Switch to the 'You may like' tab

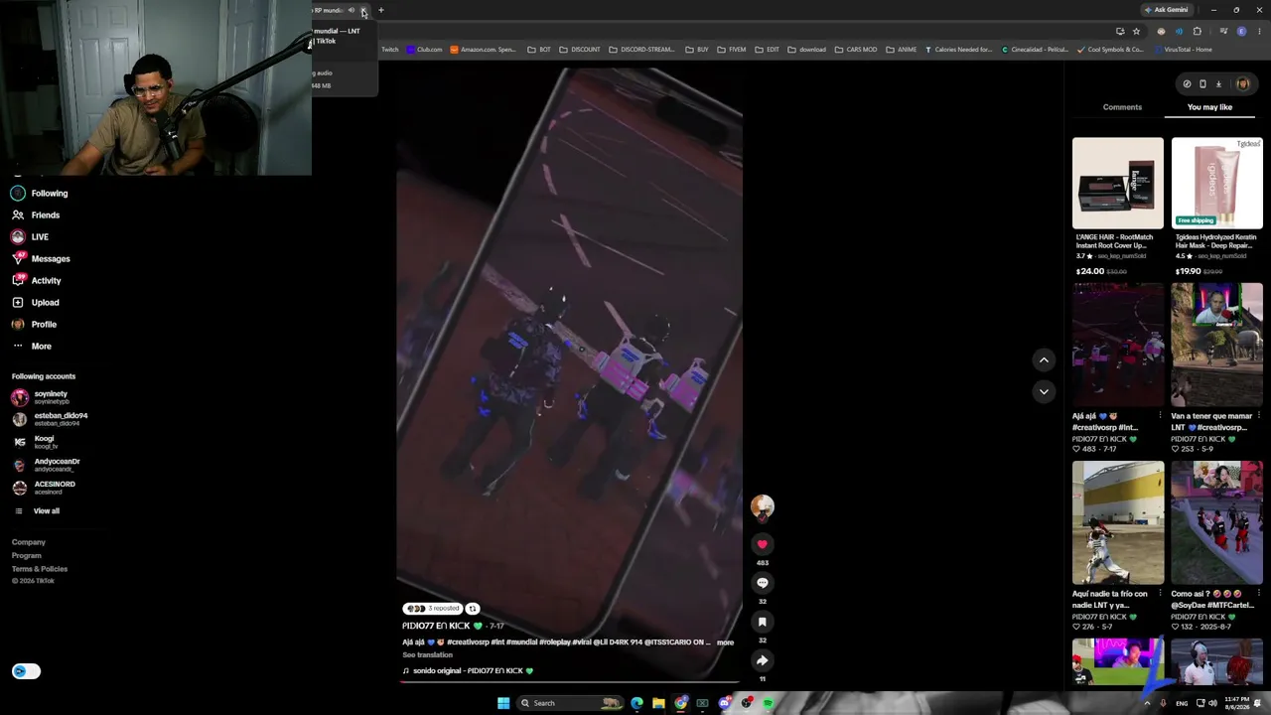click(1209, 107)
